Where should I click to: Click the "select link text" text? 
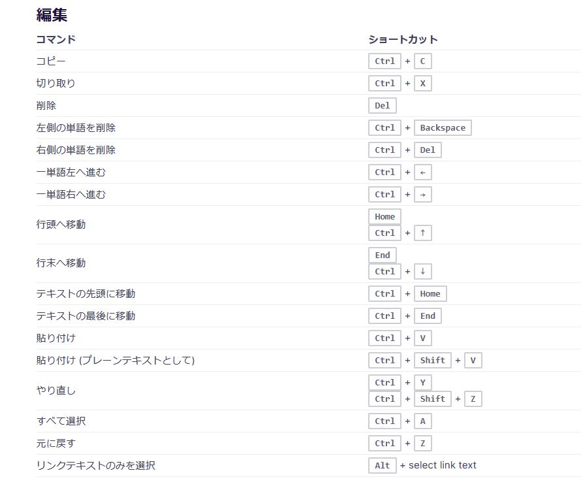(x=443, y=466)
